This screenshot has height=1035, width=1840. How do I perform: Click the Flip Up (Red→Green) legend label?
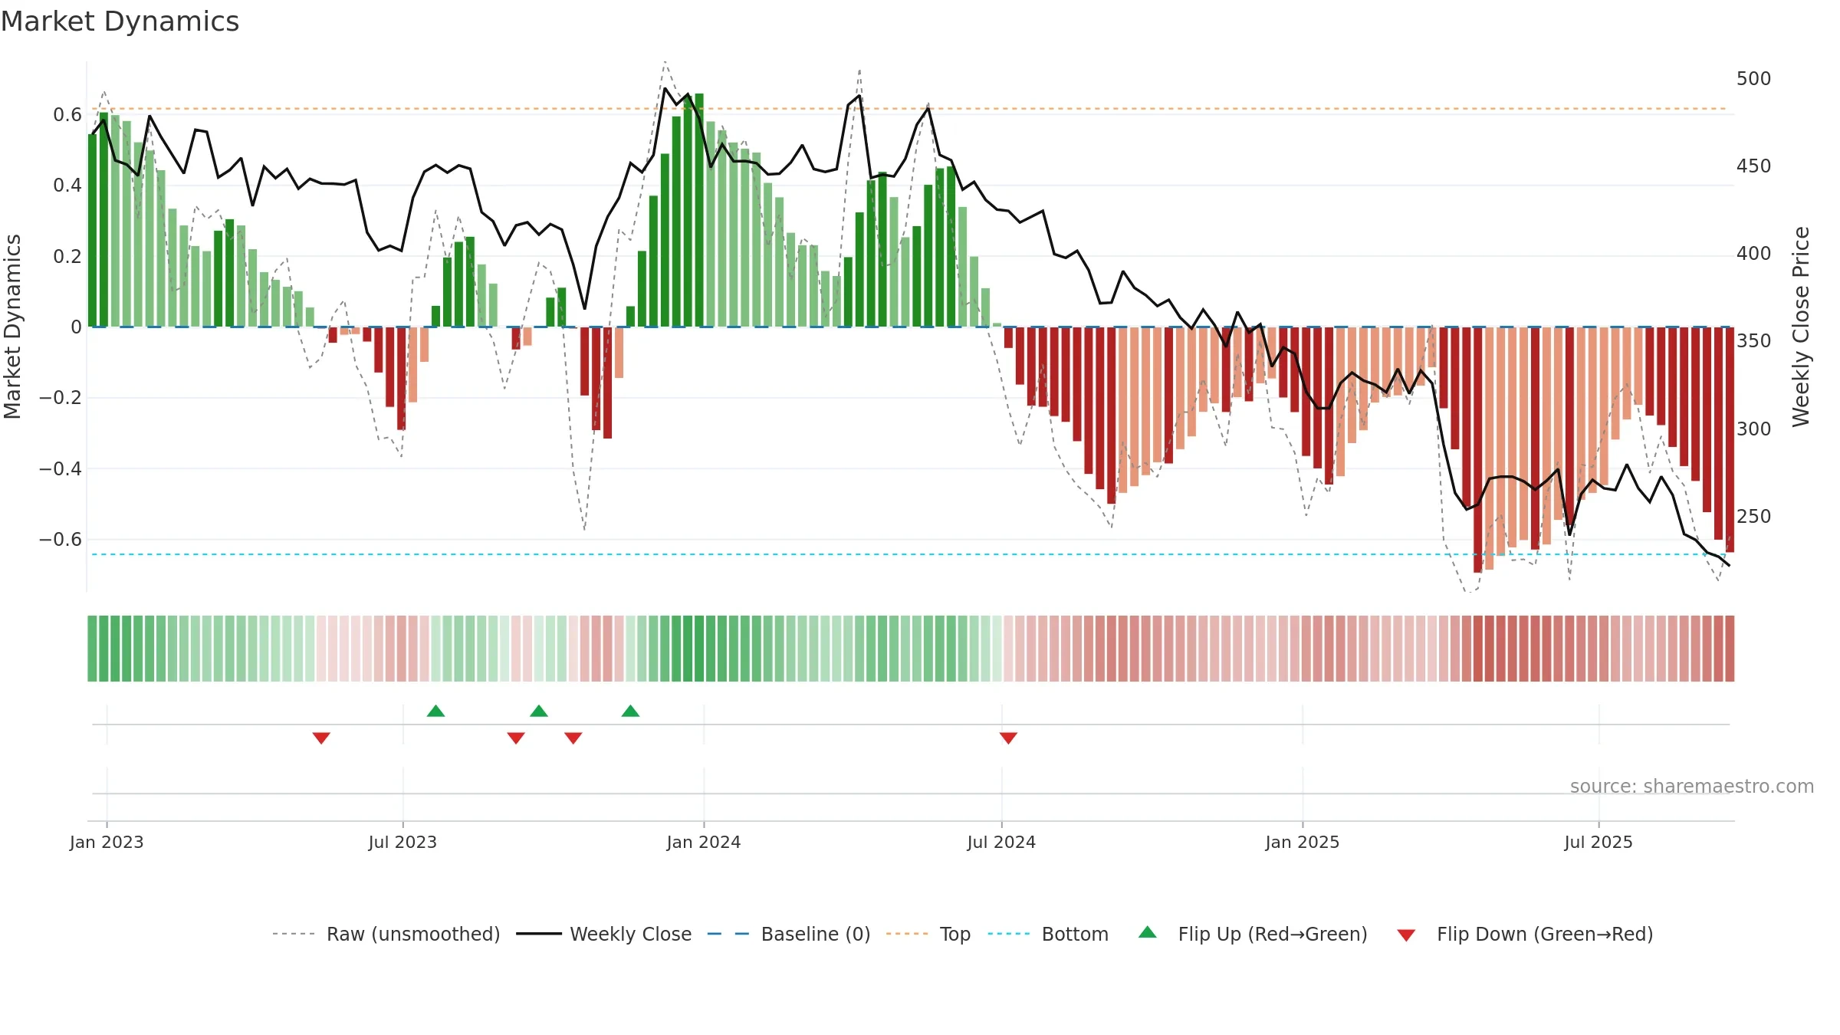tap(1273, 934)
